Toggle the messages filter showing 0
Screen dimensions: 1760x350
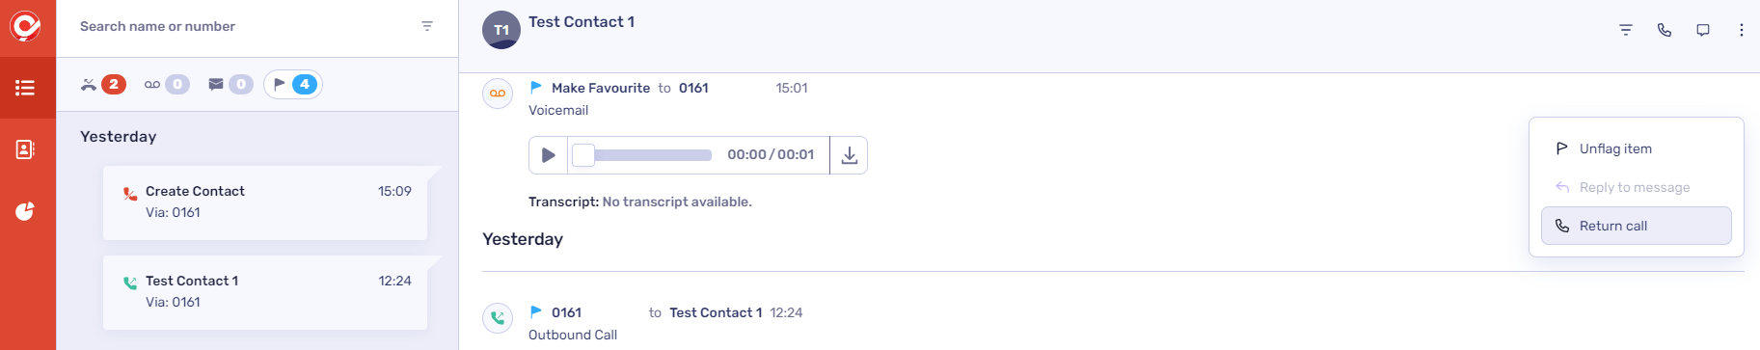(x=230, y=84)
